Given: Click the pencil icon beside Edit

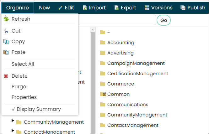Looking at the screenshot, I should 61,8.
